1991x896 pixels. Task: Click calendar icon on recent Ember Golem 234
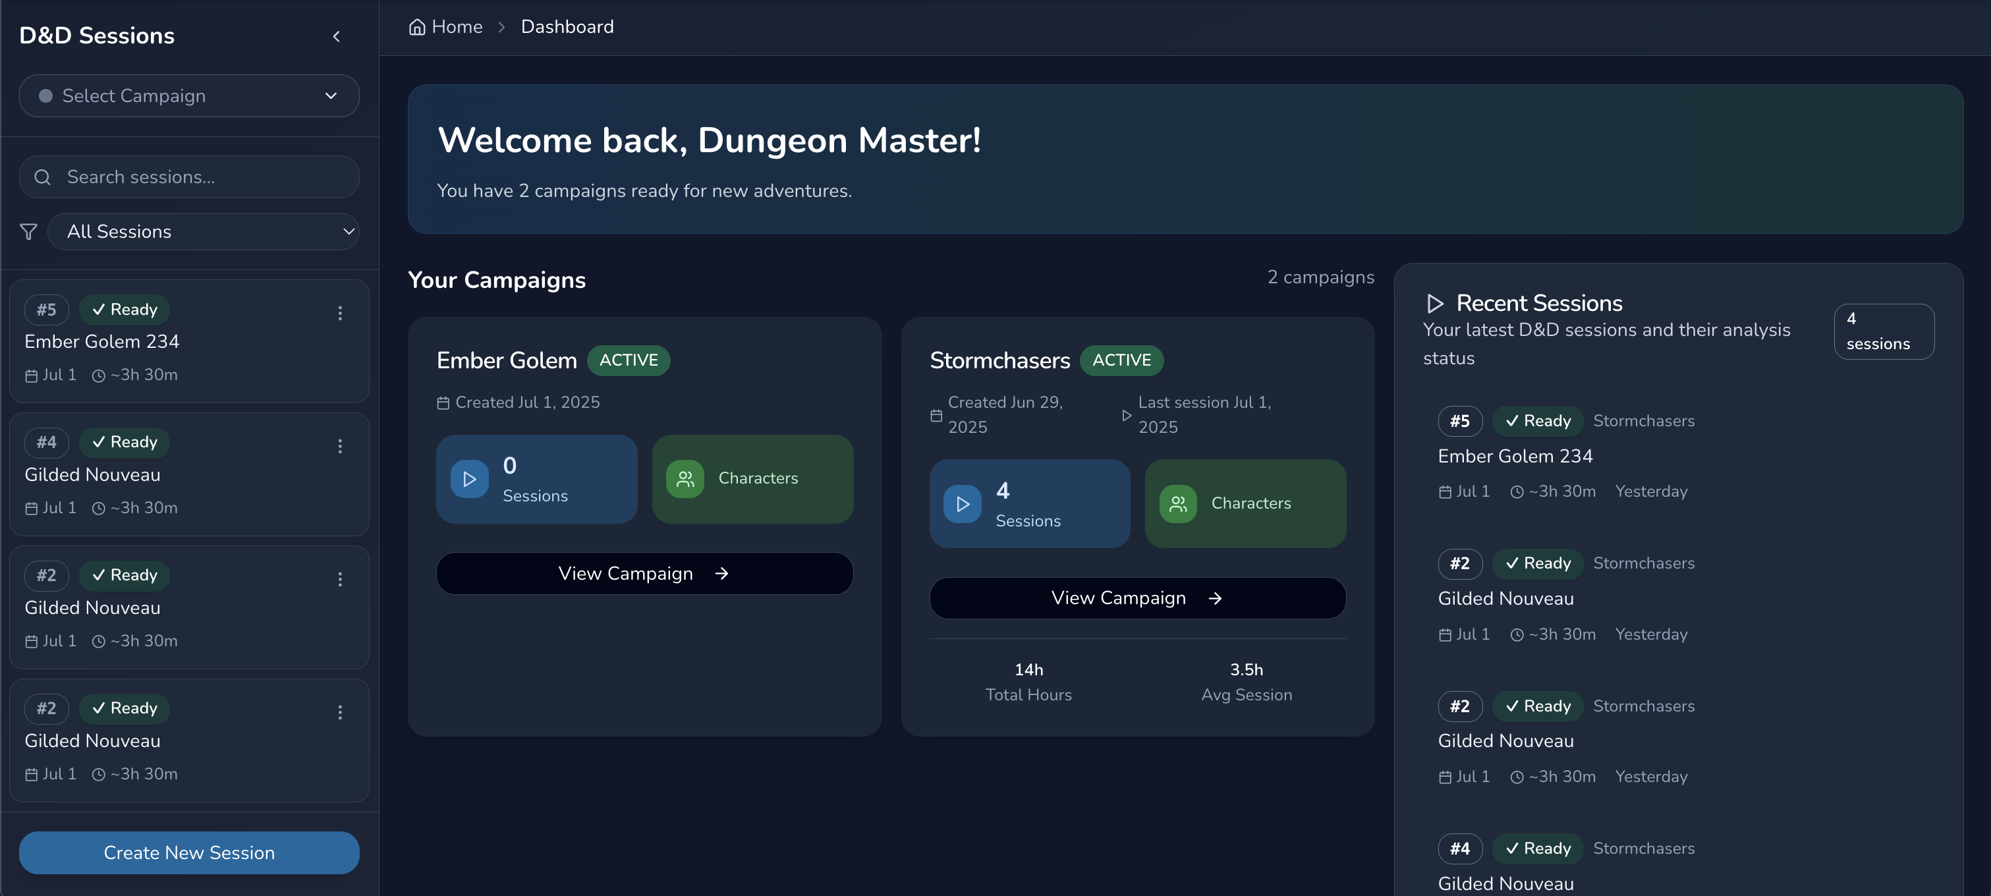[1445, 492]
